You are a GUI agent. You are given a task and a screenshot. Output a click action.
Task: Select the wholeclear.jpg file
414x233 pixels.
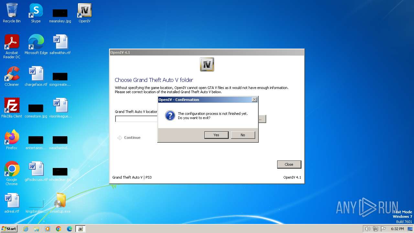tap(60, 174)
